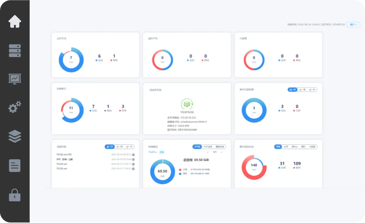This screenshot has height=223, width=365.
Task: Open the 76.233-s storage link
Action: pos(152,152)
